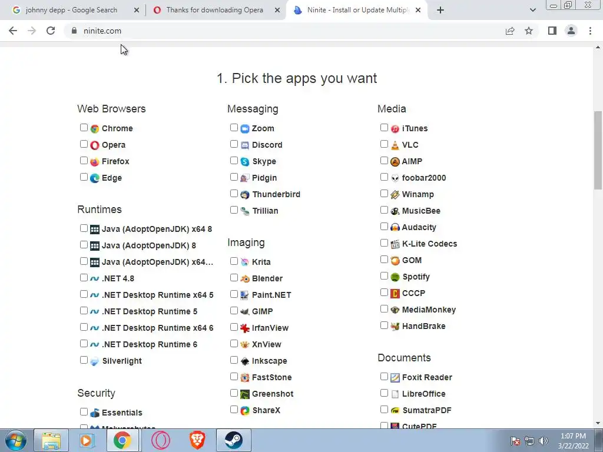Open Windows Explorer from taskbar
603x452 pixels.
(x=51, y=440)
